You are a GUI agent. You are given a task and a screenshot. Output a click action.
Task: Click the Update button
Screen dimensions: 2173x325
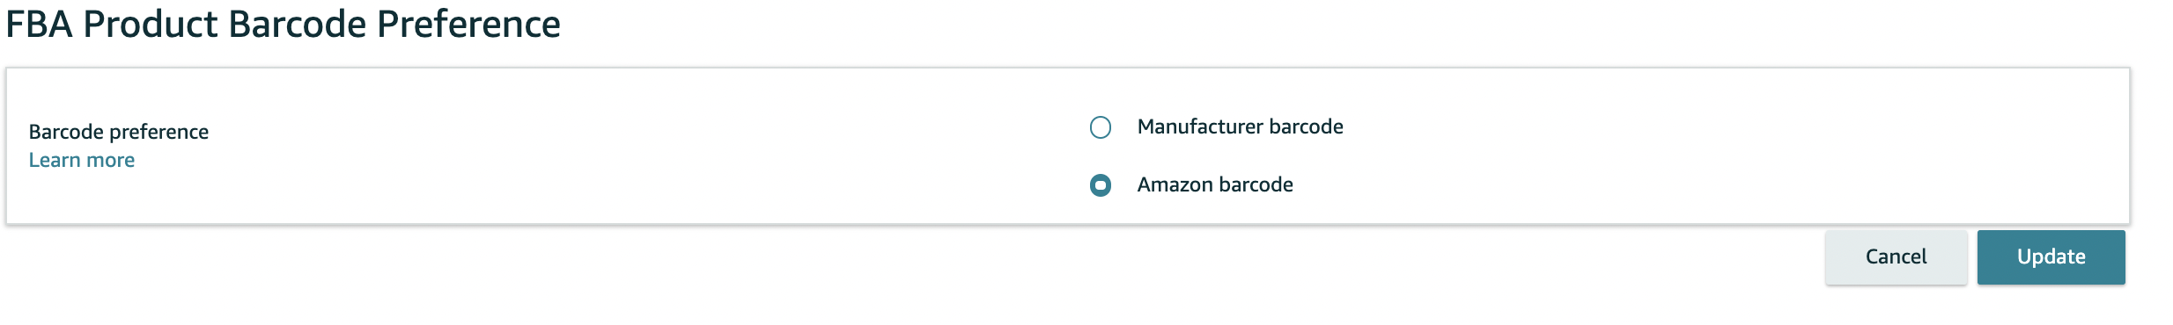tap(2051, 256)
